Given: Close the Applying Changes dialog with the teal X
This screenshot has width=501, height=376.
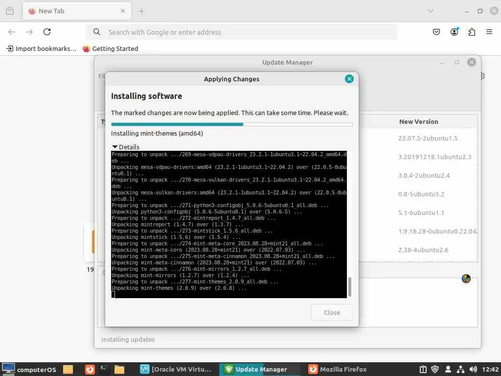Looking at the screenshot, I should coord(349,79).
